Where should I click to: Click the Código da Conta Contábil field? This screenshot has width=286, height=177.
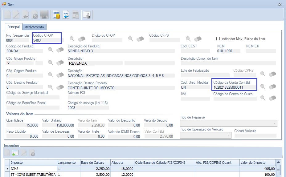(235, 87)
